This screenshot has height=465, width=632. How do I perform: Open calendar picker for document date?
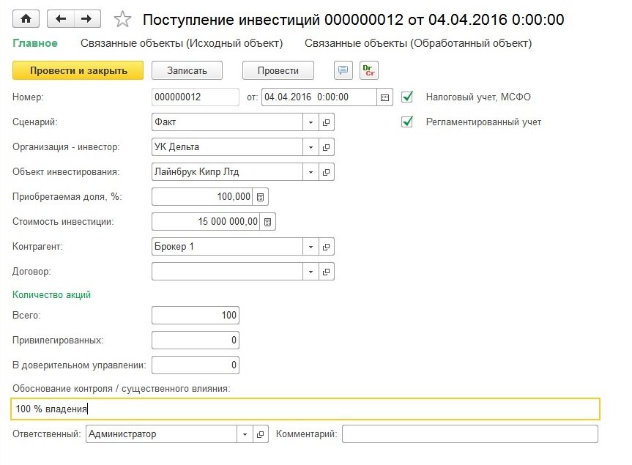click(385, 97)
